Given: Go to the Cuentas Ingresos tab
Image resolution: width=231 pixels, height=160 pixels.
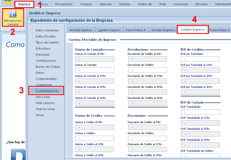Looking at the screenshot, I should click(x=193, y=29).
